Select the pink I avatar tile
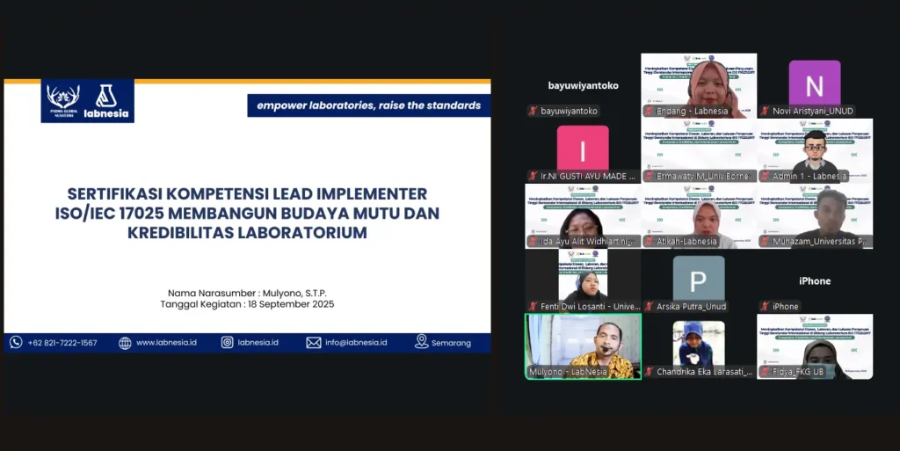This screenshot has width=900, height=451. (583, 147)
